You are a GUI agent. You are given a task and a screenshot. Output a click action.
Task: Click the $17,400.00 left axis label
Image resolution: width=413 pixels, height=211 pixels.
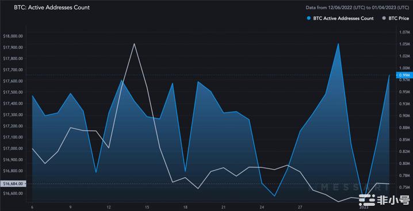[13, 103]
